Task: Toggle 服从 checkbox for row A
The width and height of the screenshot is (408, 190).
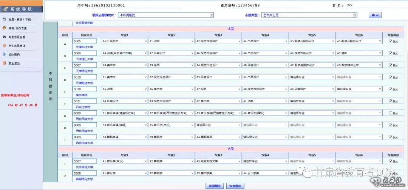Action: [x=391, y=41]
